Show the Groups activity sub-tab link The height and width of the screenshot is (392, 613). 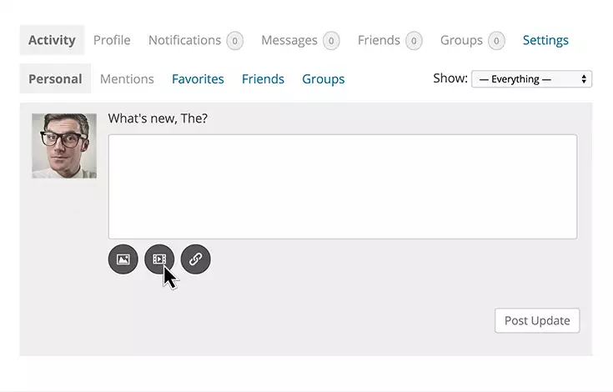[x=324, y=79]
